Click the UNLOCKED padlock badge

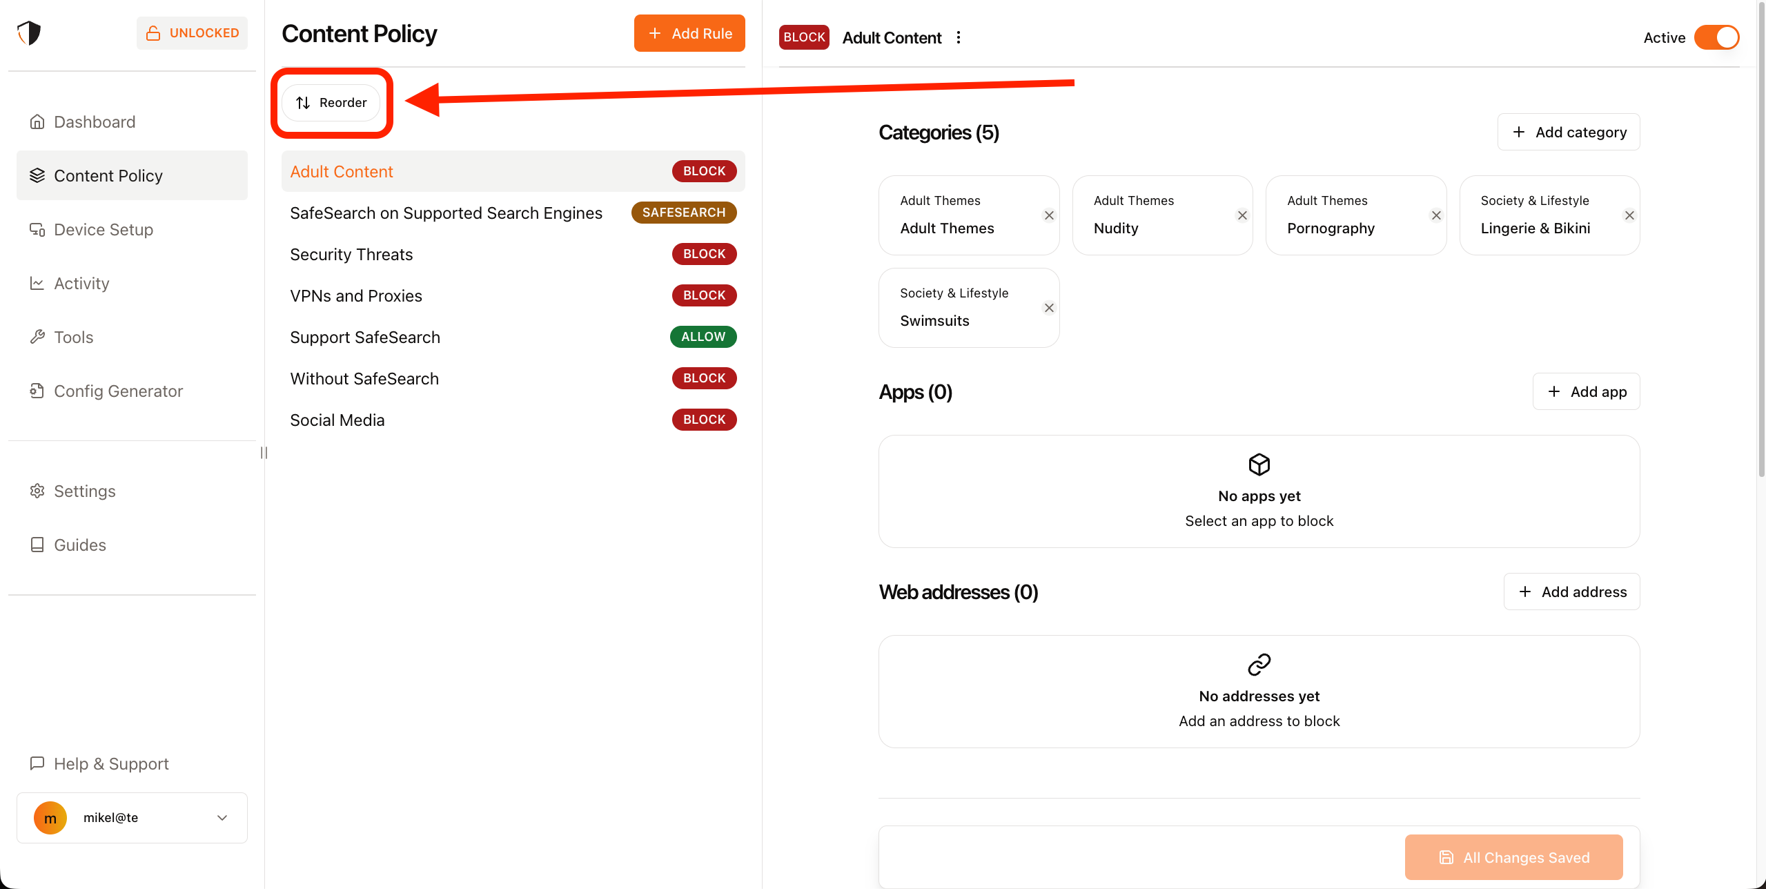click(x=192, y=33)
